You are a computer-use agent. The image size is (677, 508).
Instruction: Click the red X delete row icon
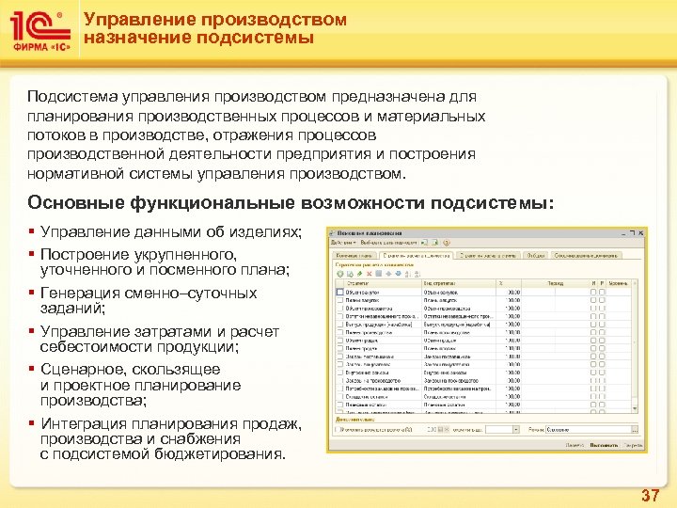[x=370, y=274]
